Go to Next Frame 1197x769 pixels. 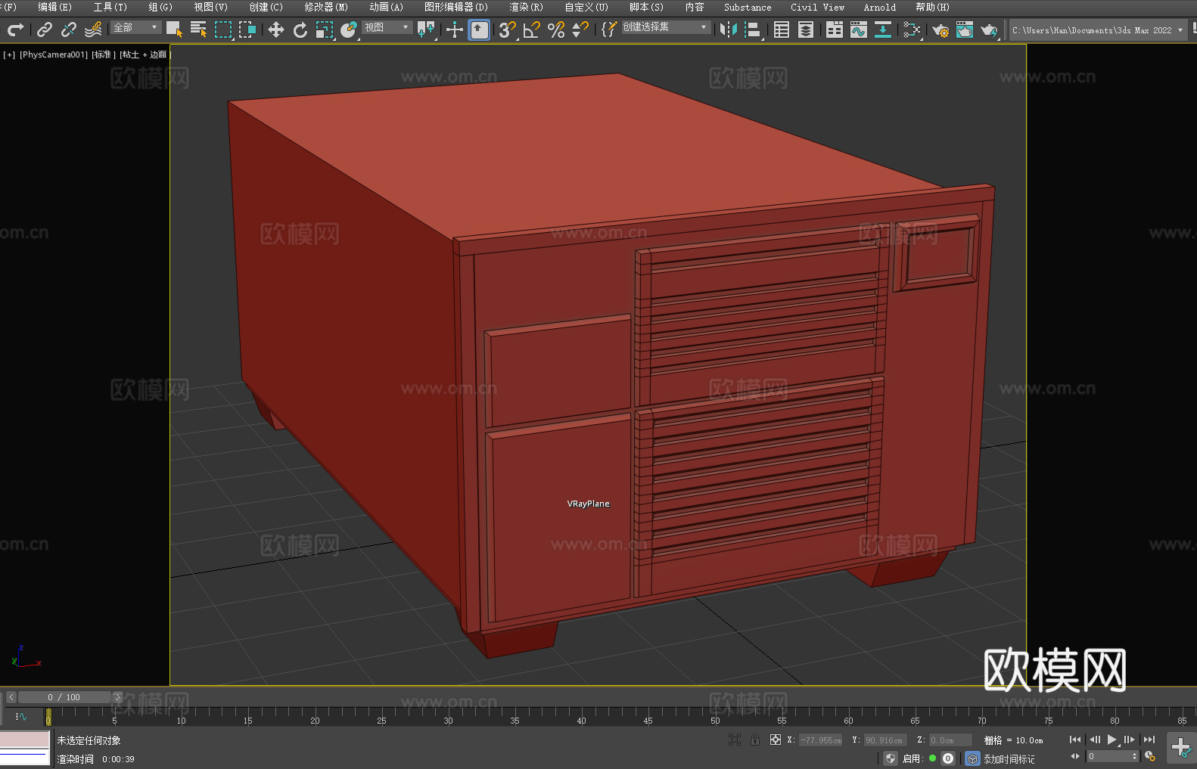pos(1130,740)
